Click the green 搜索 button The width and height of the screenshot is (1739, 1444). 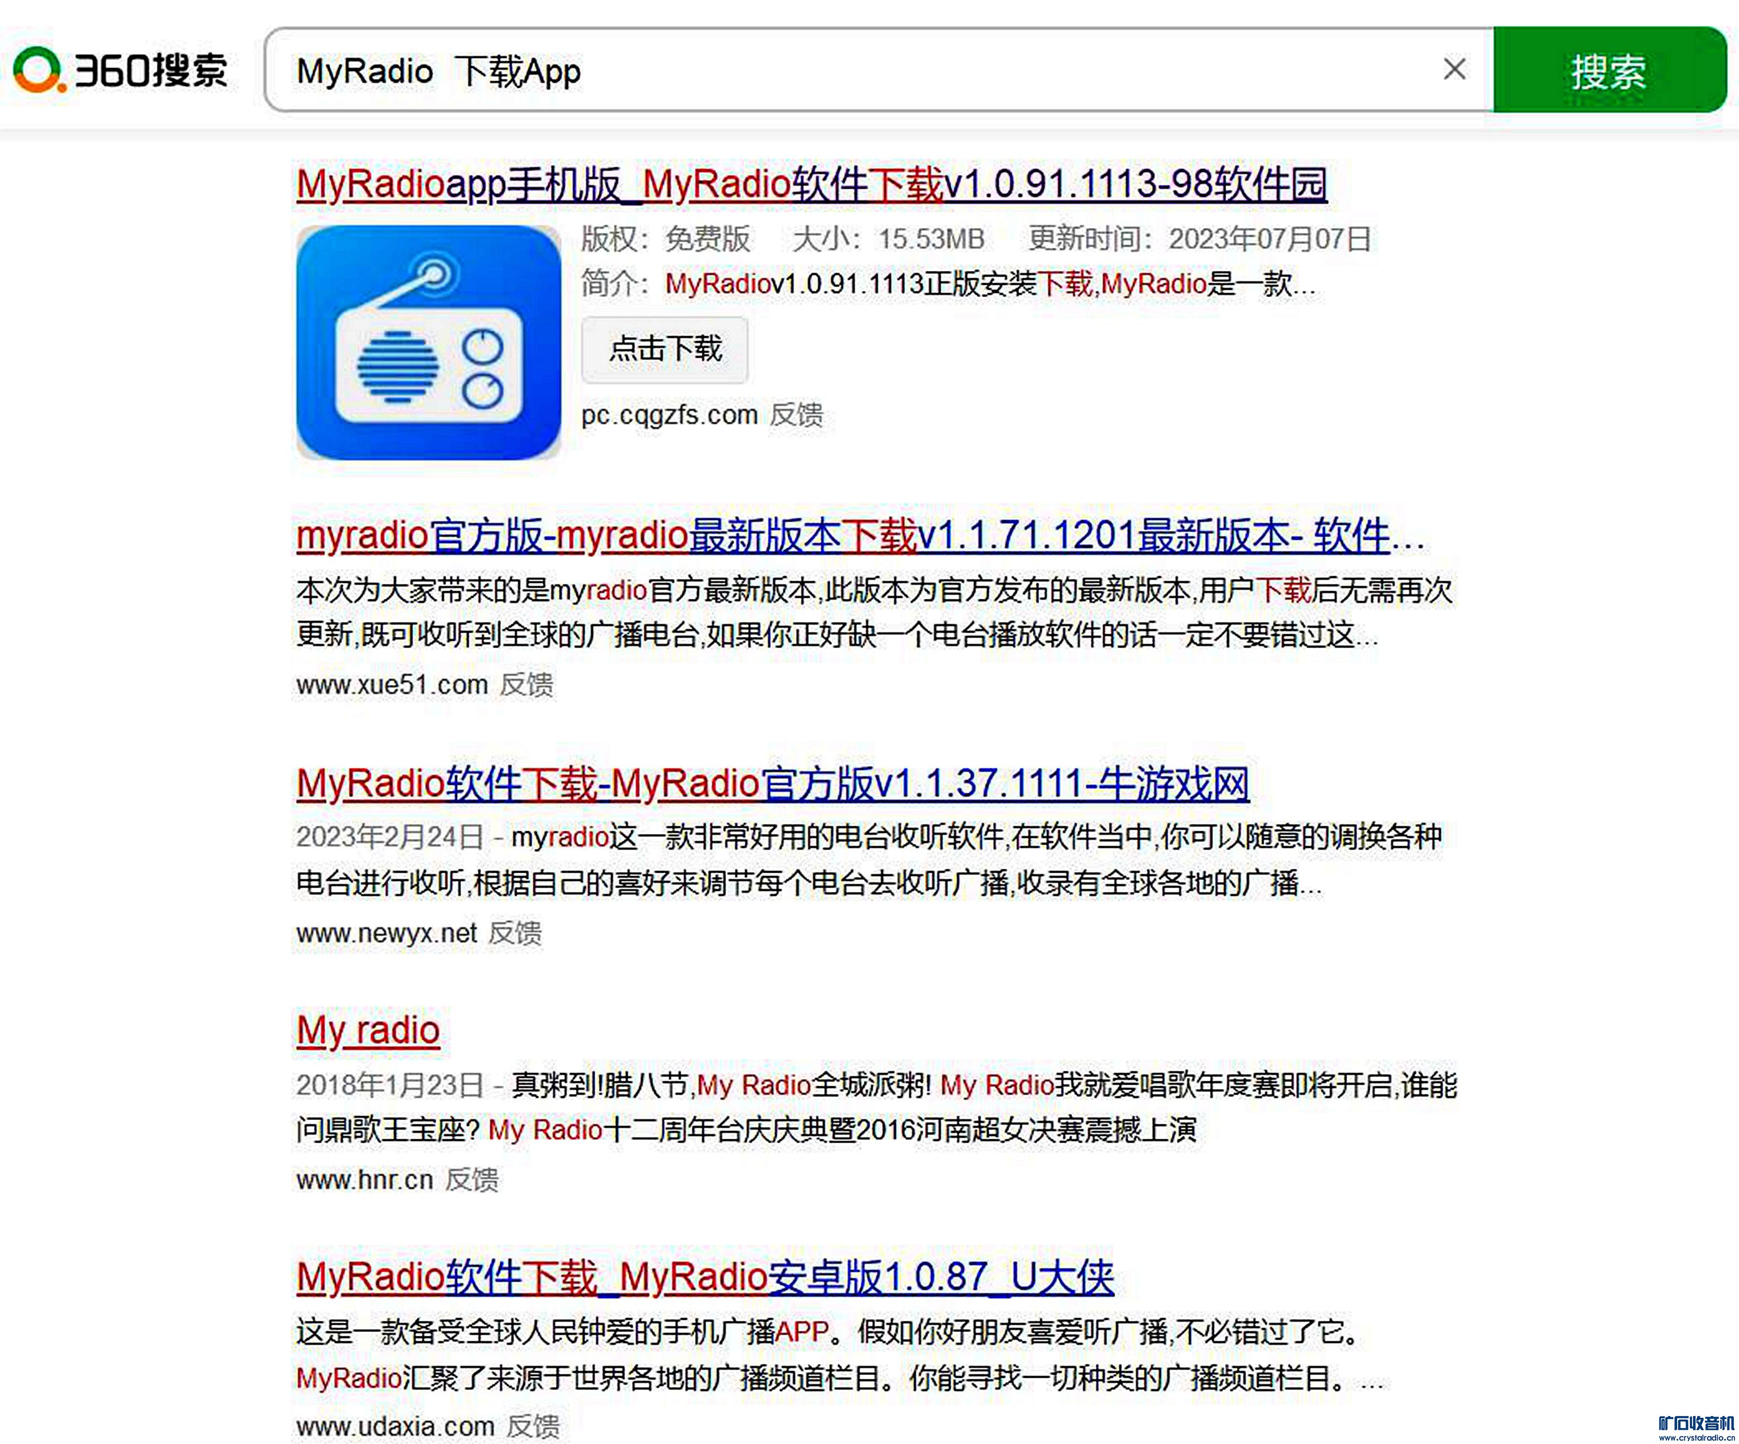(x=1608, y=71)
